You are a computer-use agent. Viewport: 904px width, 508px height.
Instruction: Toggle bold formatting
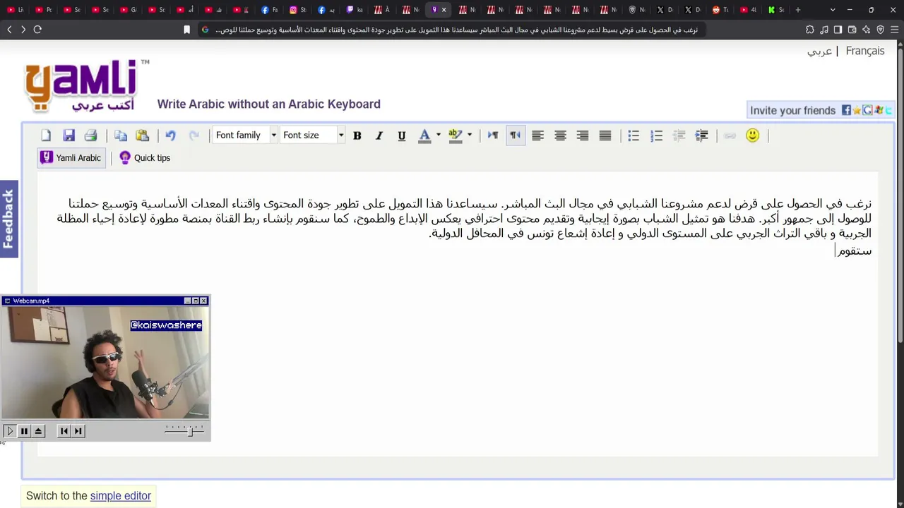357,135
